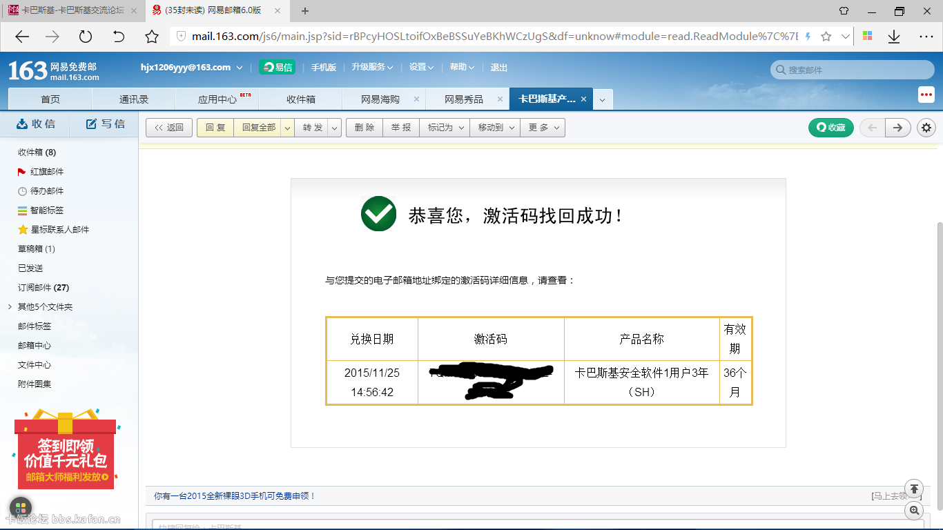Image resolution: width=943 pixels, height=530 pixels.
Task: Click the 举报 report button
Action: point(401,128)
